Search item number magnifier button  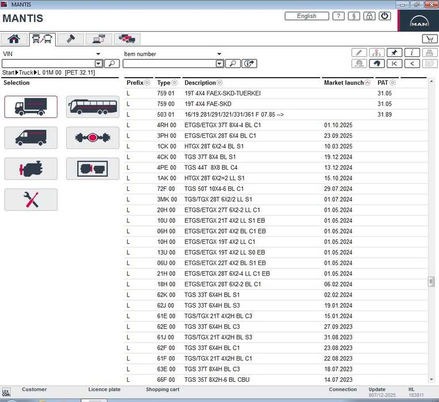click(x=233, y=64)
